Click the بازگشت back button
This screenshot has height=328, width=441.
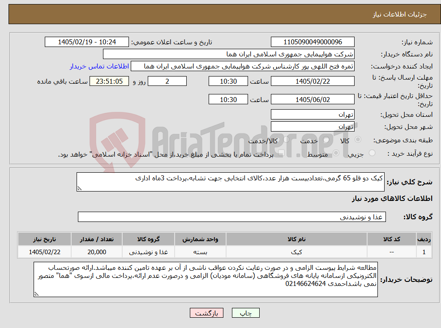[x=206, y=313]
